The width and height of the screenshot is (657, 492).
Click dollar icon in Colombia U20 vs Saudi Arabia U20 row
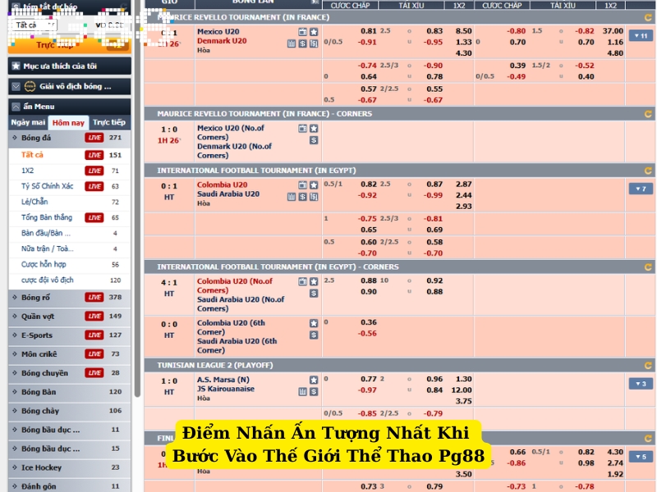[x=302, y=197]
